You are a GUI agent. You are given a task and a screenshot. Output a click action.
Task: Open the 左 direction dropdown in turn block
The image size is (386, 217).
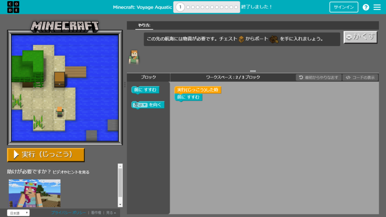[140, 105]
